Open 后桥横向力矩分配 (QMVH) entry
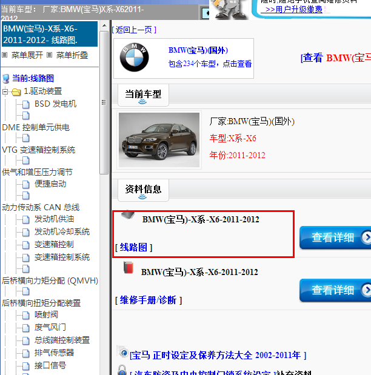Screen dimensions: 371x375 pyautogui.click(x=50, y=280)
